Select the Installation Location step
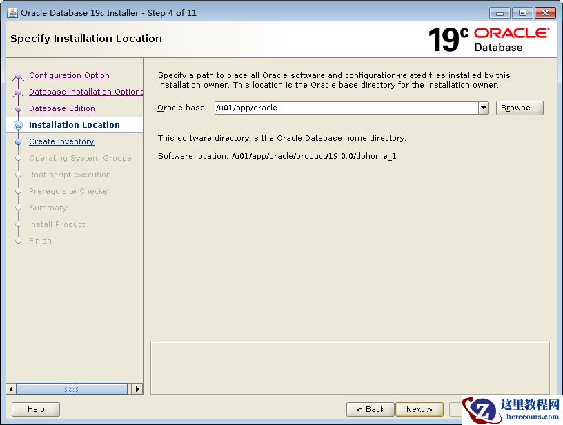The image size is (563, 425). 75,125
